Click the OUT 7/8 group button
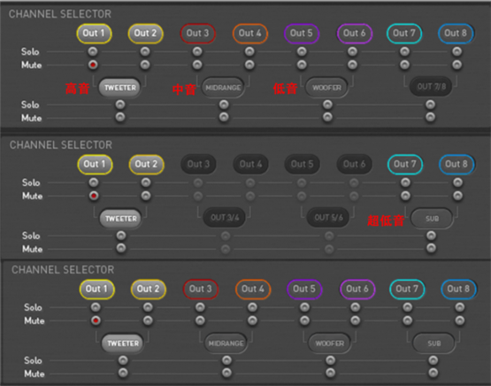This screenshot has height=386, width=491. [431, 87]
